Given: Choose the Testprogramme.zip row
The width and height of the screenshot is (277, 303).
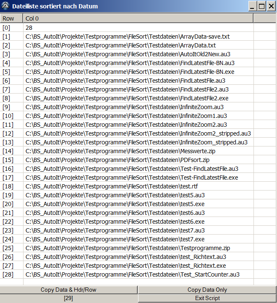Looking at the screenshot, I should click(128, 248).
